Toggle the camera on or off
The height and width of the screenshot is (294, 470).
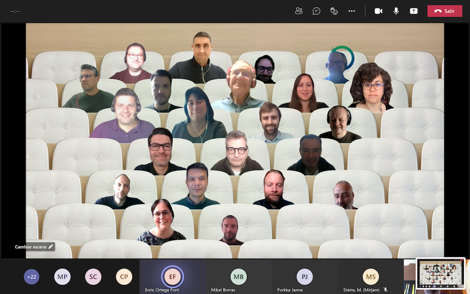(378, 11)
